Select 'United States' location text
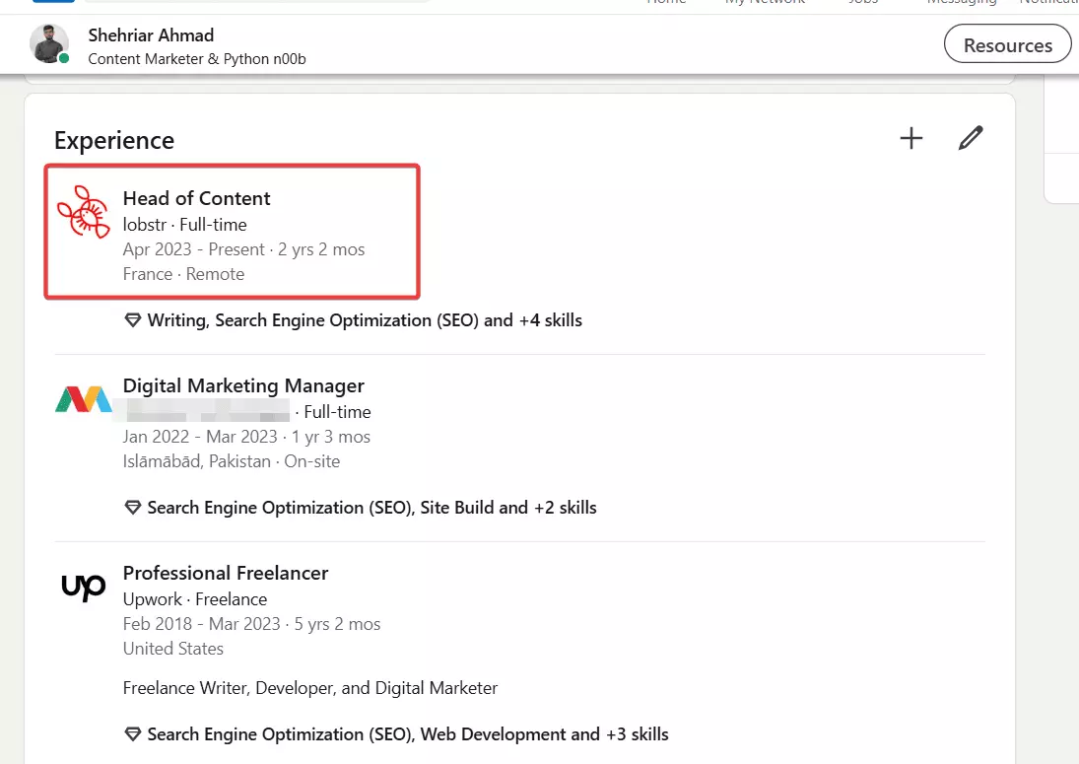The height and width of the screenshot is (764, 1079). 173,649
